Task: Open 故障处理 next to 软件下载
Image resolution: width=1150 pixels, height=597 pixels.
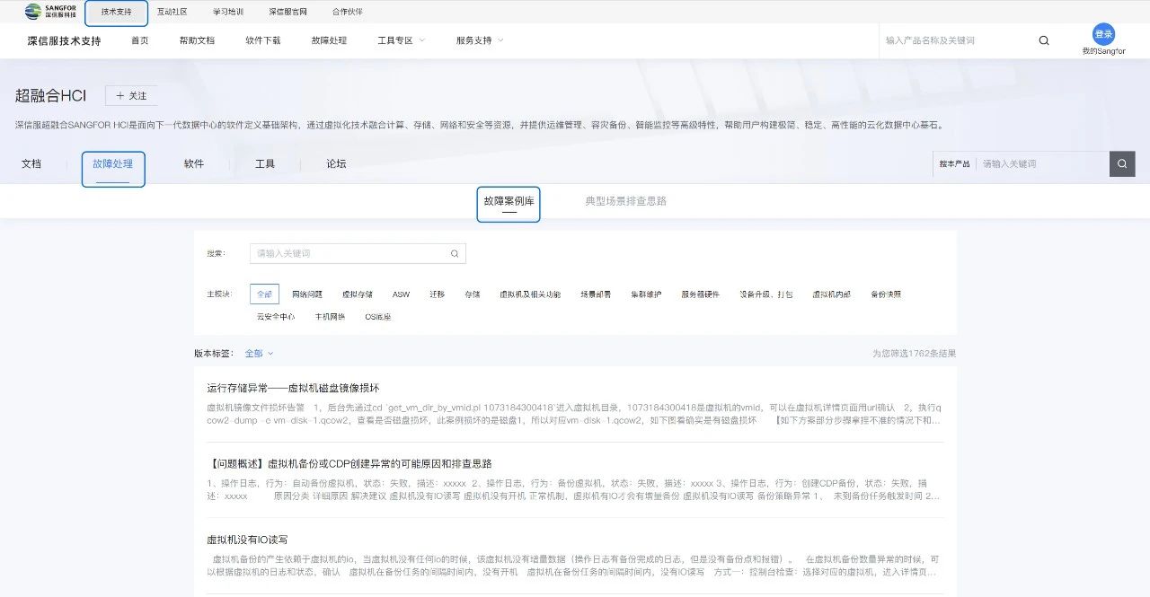Action: click(x=329, y=40)
